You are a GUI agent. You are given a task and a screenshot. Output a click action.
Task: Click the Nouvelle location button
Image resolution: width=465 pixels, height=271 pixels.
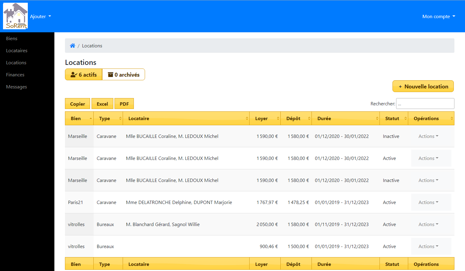(x=423, y=86)
